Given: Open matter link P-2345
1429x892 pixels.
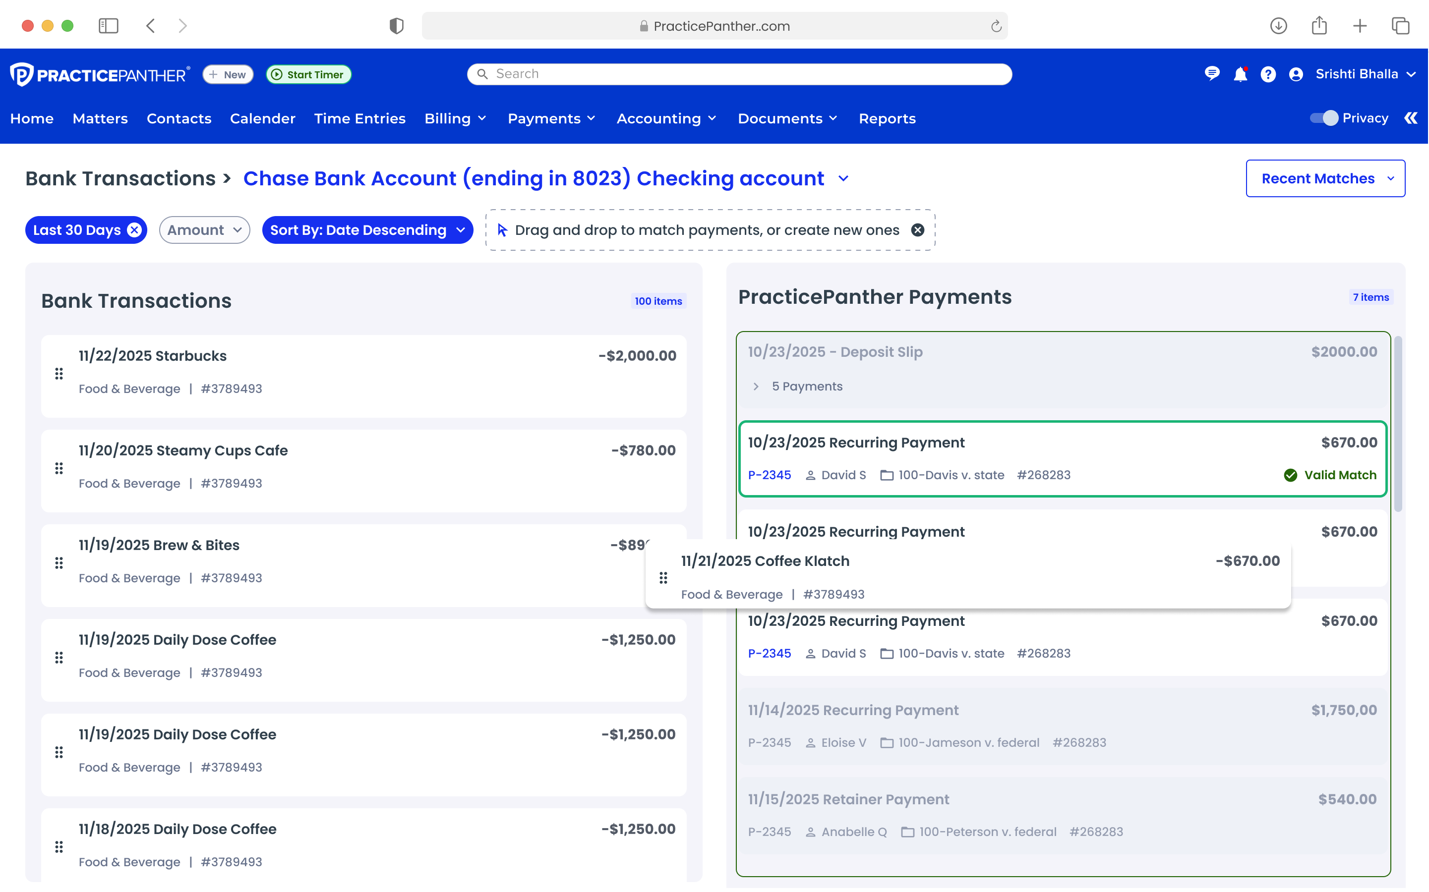Looking at the screenshot, I should click(769, 475).
